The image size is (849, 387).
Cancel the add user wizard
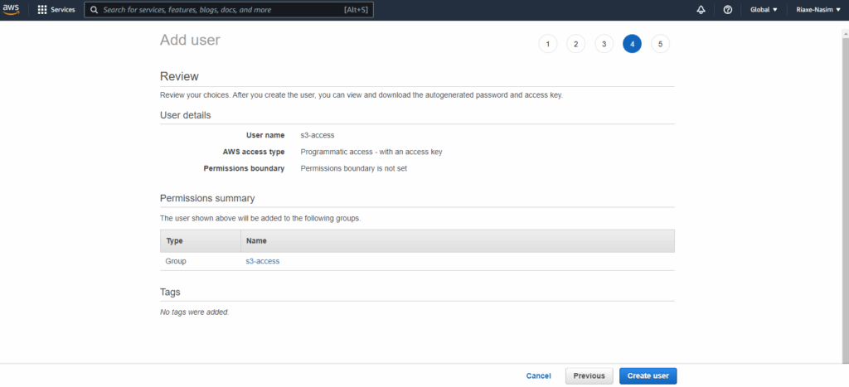[x=539, y=376]
